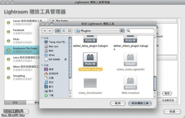Eject the NO NAME volume
This screenshot has width=185, height=118.
(65, 59)
